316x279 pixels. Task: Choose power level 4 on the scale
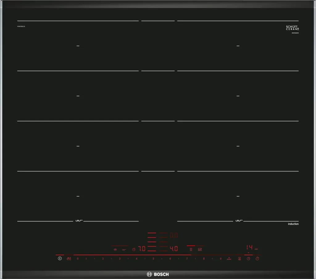136,259
